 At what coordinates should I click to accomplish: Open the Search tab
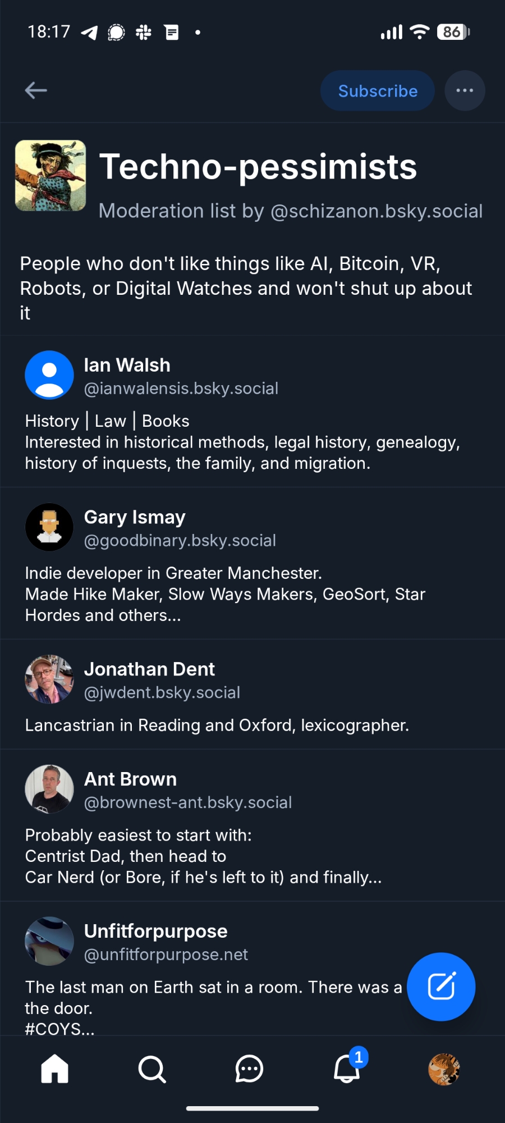point(152,1069)
